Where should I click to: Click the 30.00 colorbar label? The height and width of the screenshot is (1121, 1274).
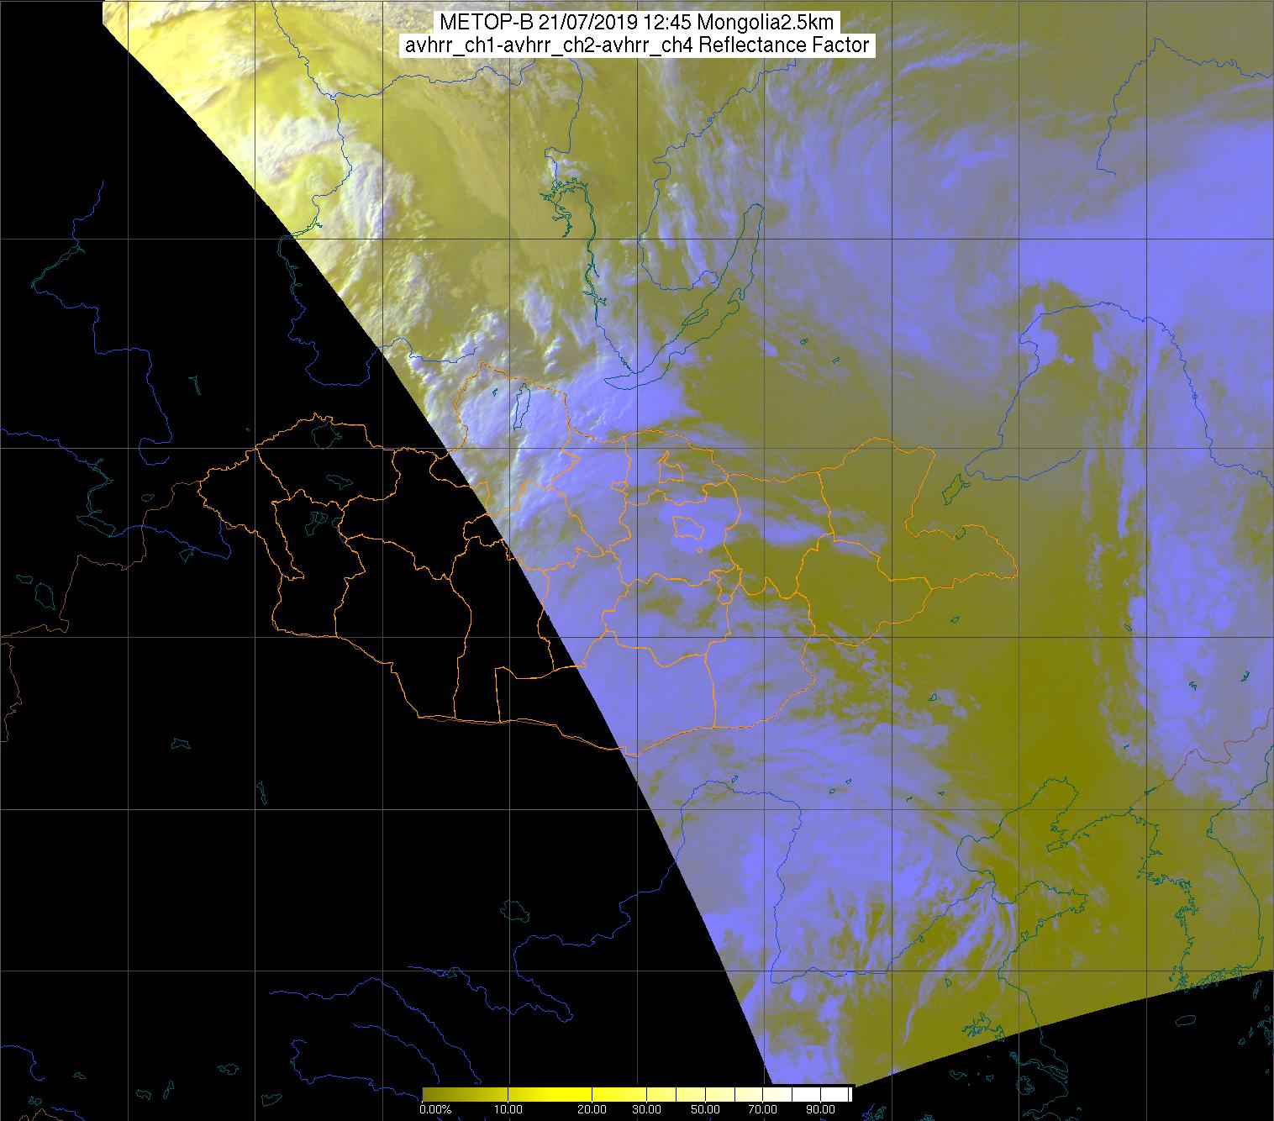tap(647, 1109)
